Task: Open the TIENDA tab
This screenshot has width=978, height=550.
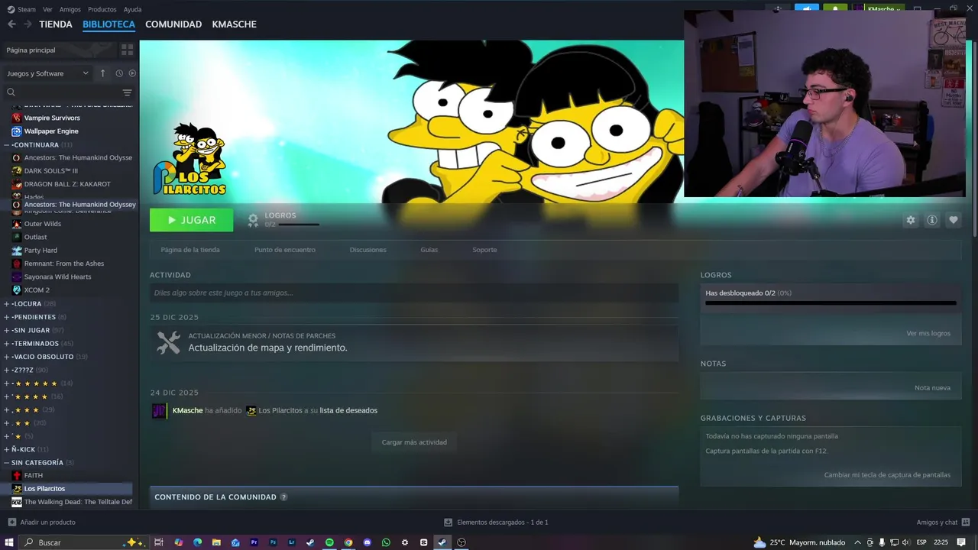Action: [x=56, y=24]
